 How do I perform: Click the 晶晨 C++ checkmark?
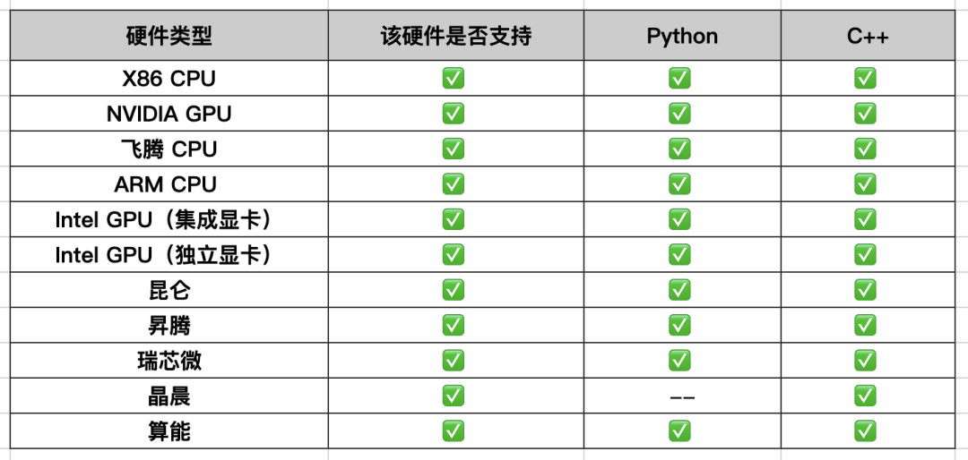(x=865, y=396)
